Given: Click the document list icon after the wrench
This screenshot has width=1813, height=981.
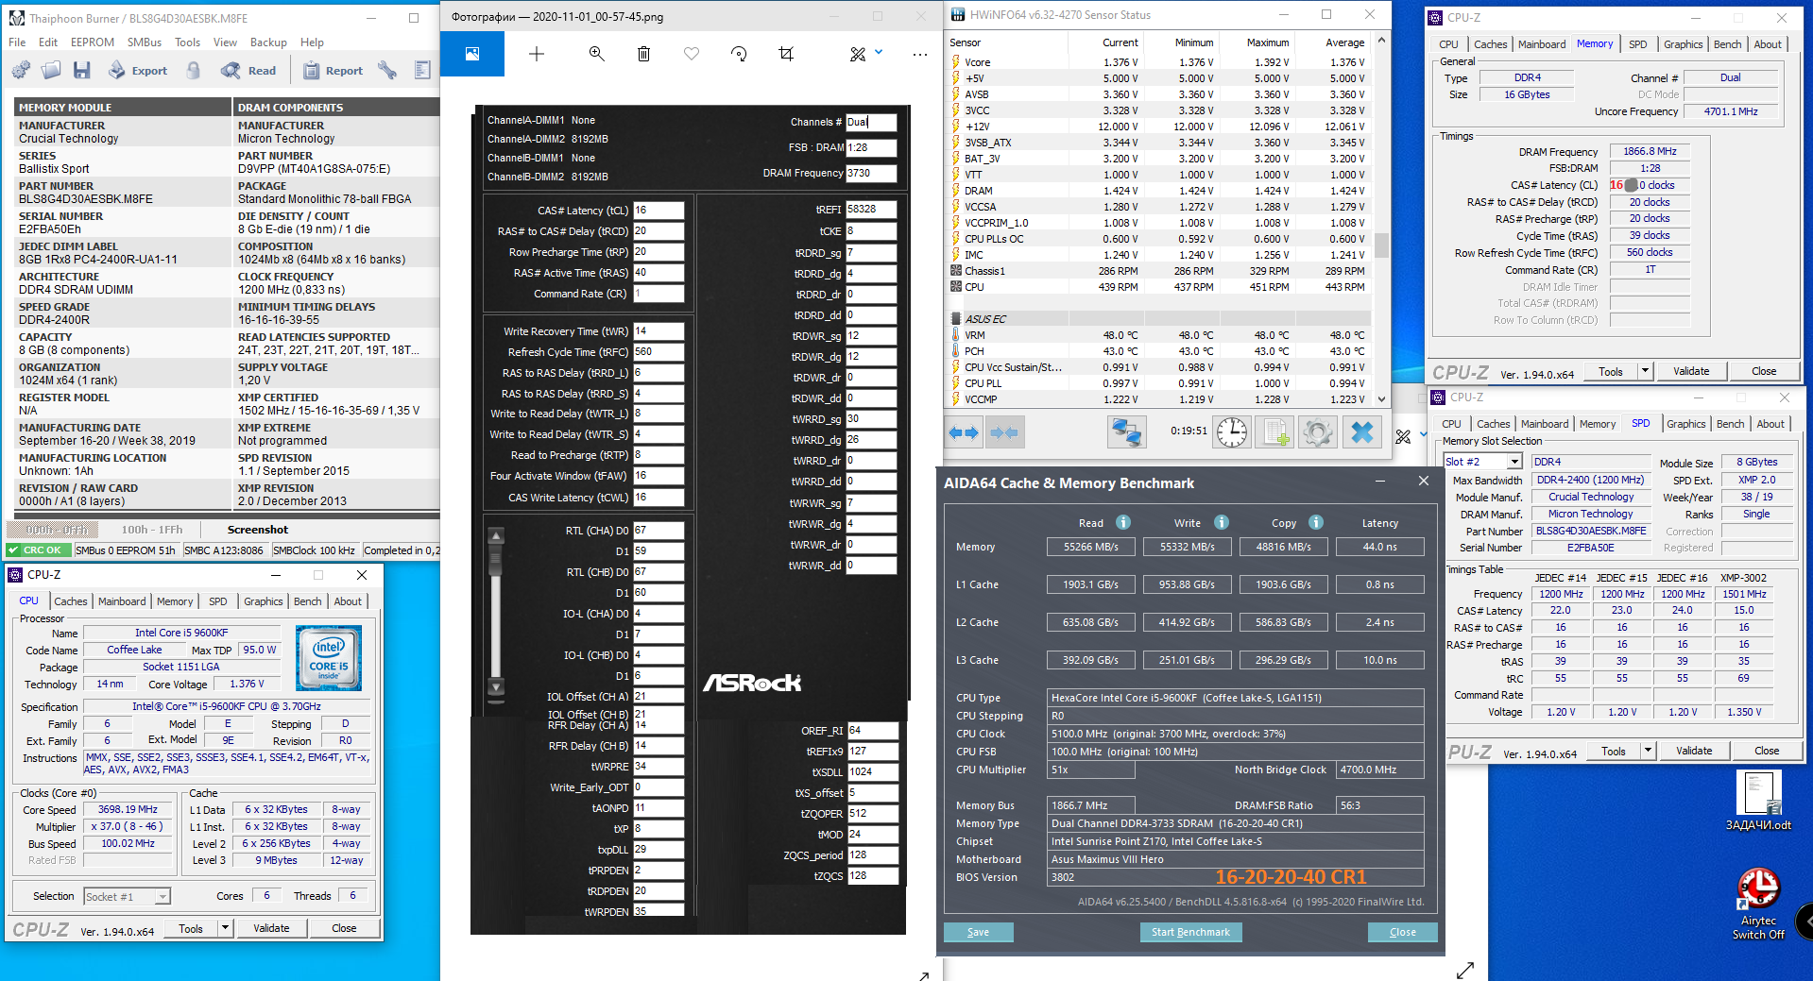Looking at the screenshot, I should [x=422, y=70].
